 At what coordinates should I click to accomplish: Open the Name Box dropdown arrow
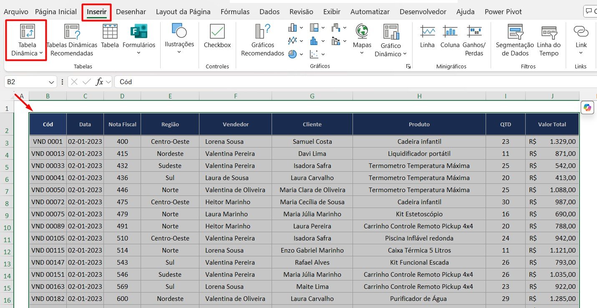(x=52, y=82)
